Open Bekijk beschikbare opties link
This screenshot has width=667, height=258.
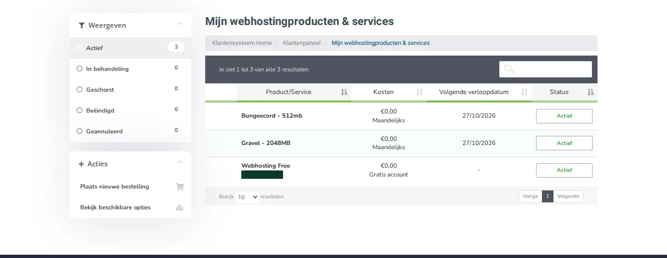tap(115, 208)
